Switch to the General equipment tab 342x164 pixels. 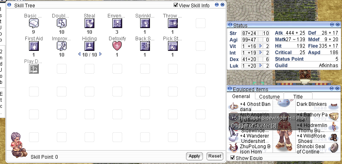241,96
